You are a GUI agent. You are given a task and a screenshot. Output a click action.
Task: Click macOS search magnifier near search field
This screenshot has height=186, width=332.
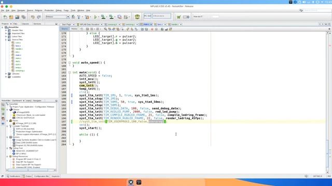pyautogui.click(x=301, y=10)
